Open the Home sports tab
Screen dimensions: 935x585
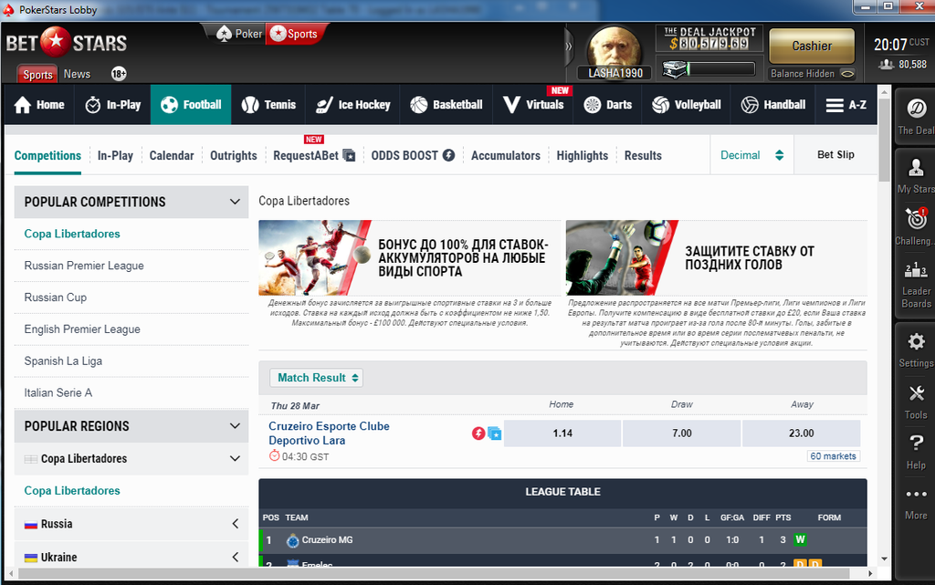[39, 105]
